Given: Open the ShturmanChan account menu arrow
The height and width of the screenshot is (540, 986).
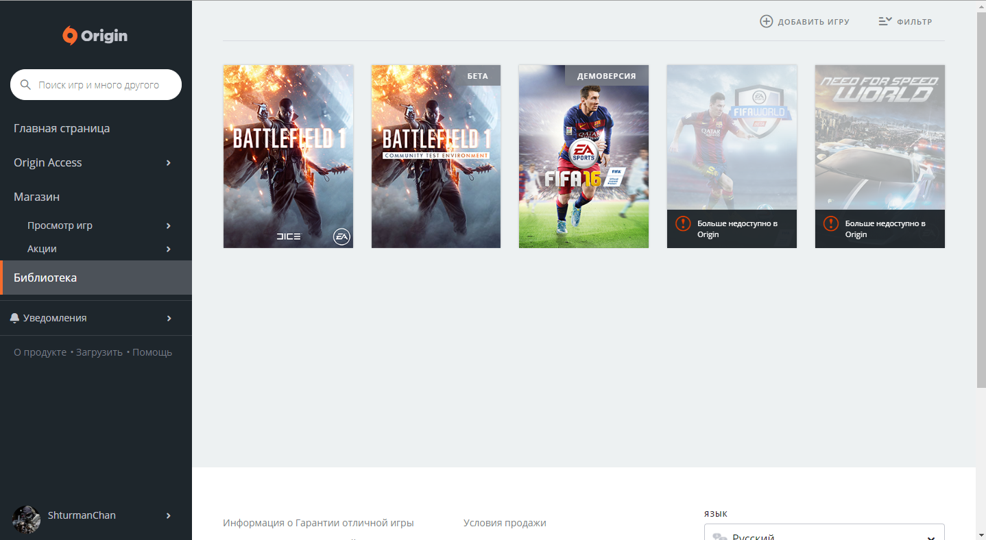Looking at the screenshot, I should (x=169, y=515).
